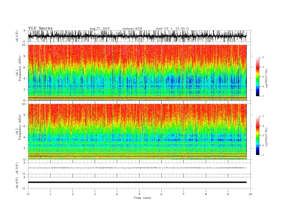Click the '4' kHz tick on ch.1 spectrogram
The width and height of the screenshot is (282, 218).
point(25,78)
